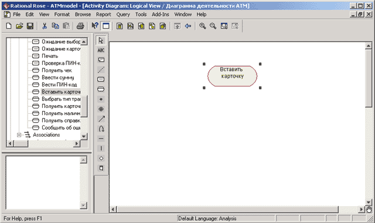The height and width of the screenshot is (223, 375).
Task: Click the New model icon
Action: click(9, 26)
